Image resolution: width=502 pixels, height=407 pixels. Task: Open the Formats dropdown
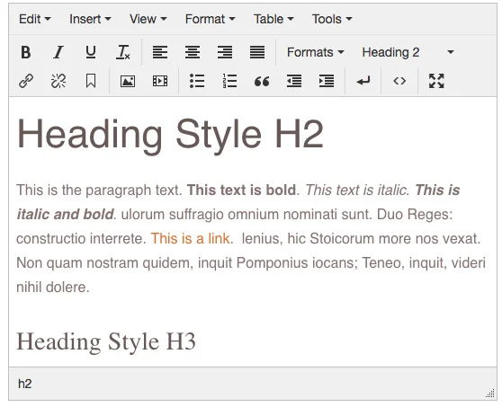coord(316,52)
